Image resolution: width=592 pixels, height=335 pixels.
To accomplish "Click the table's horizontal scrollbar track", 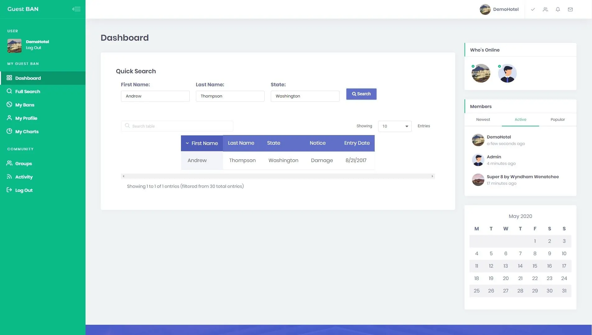I will pos(277,176).
